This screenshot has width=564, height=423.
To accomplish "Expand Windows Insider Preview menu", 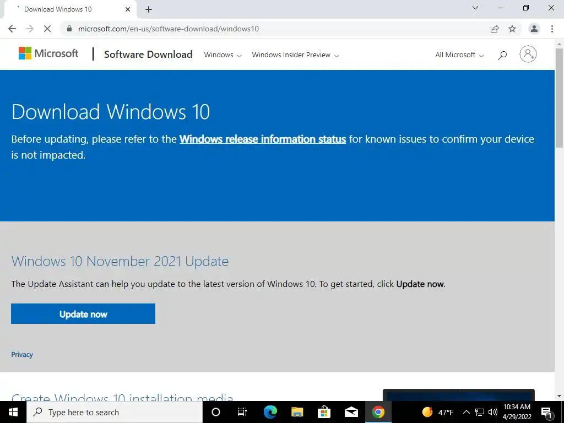I will (295, 55).
